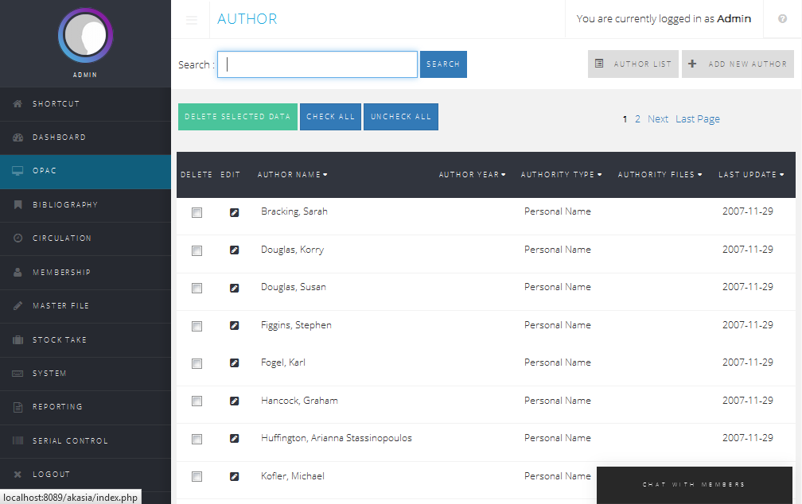Click the help question mark icon
The image size is (802, 504).
782,19
